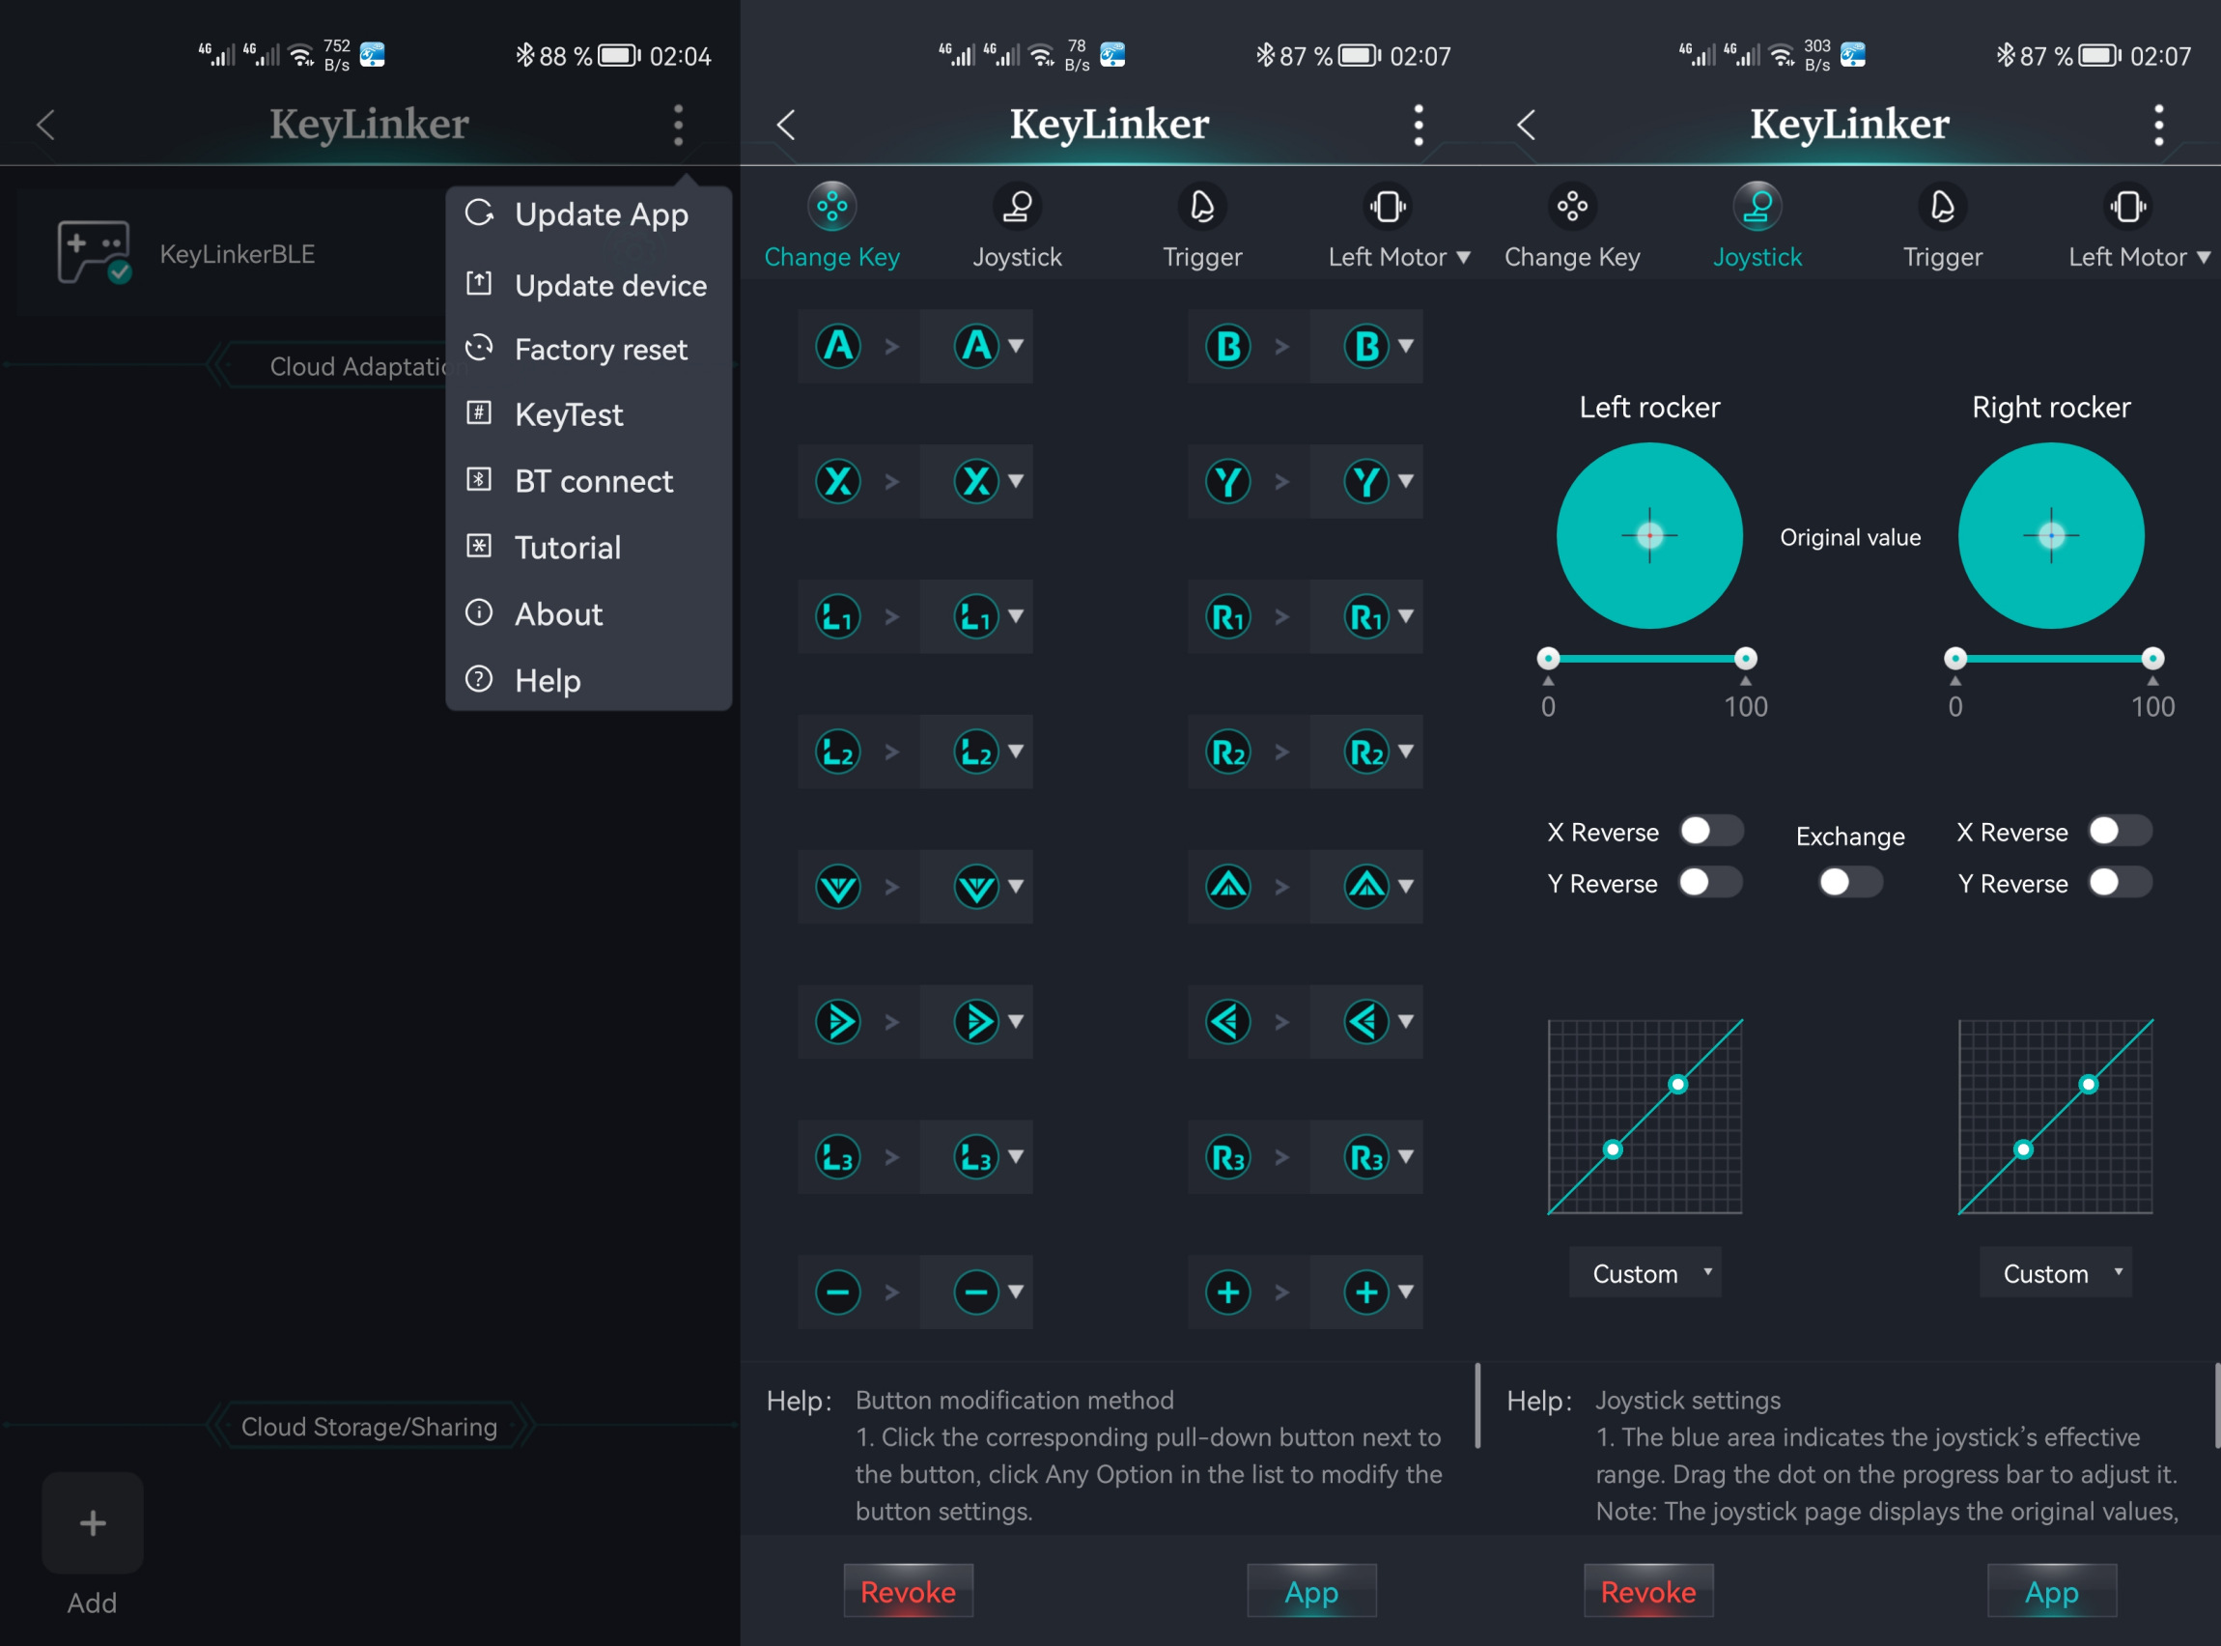This screenshot has width=2221, height=1646.
Task: Click Left rocker teal range circle
Action: (1649, 536)
